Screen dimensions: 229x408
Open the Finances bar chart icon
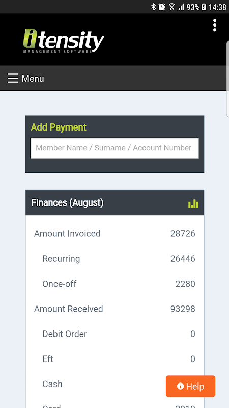coord(193,203)
